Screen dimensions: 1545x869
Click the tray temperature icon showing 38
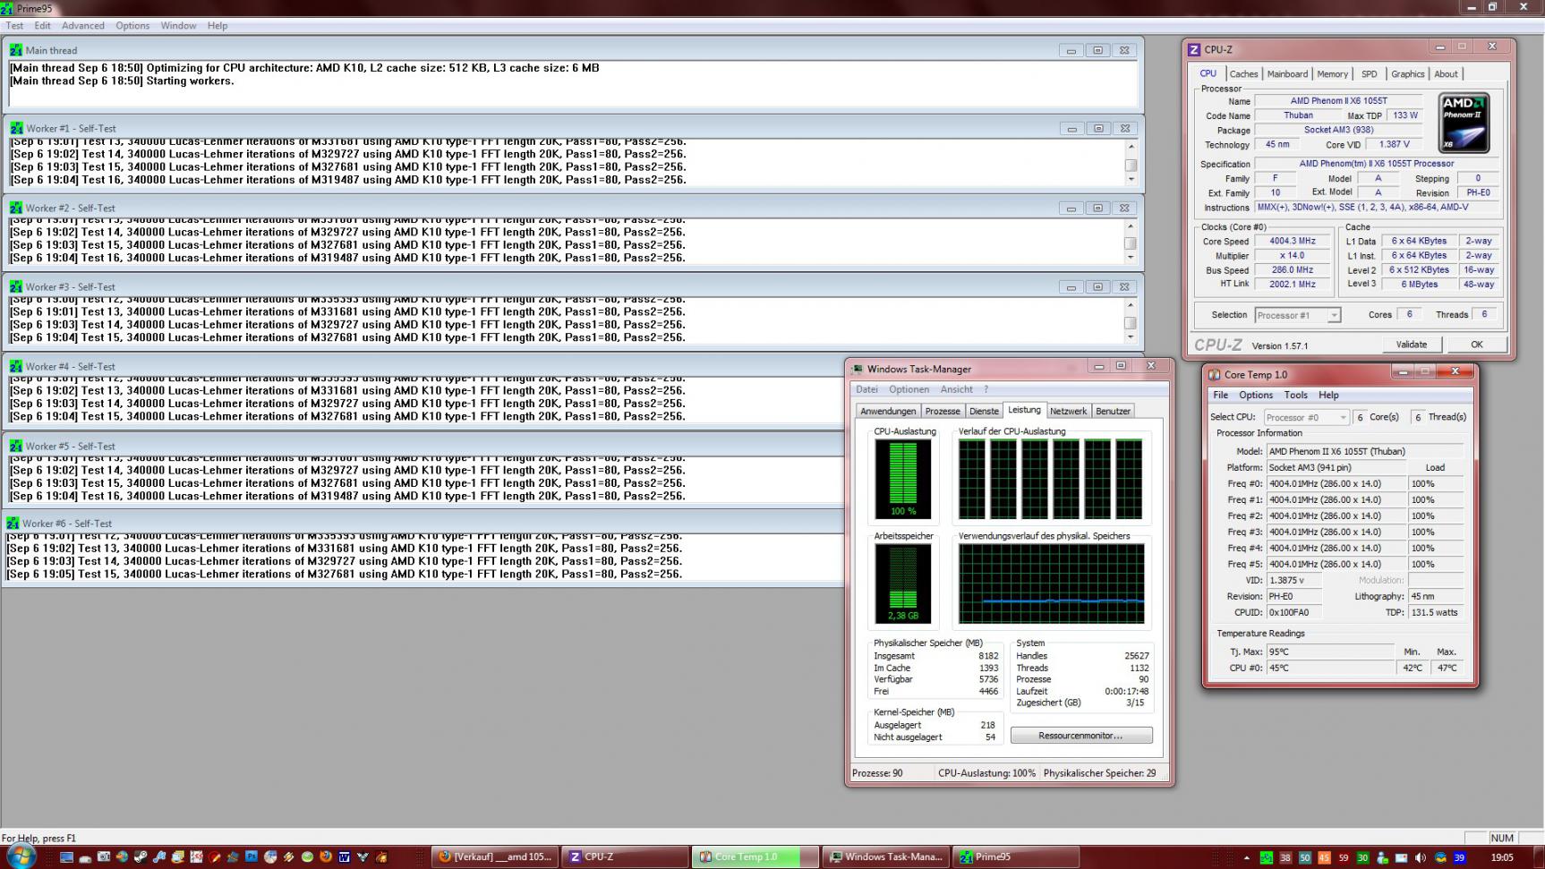pyautogui.click(x=1285, y=857)
